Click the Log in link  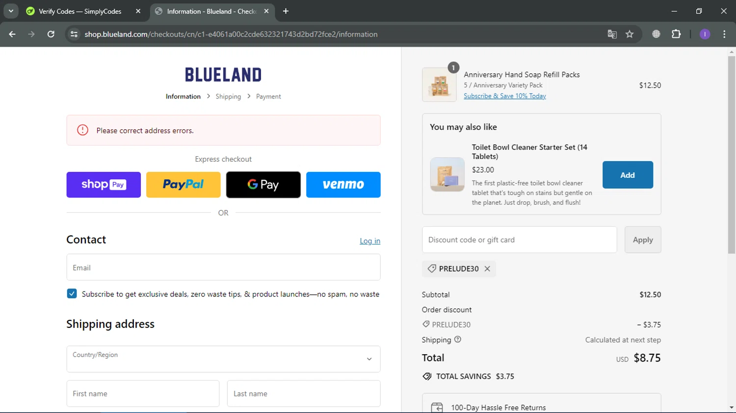370,241
